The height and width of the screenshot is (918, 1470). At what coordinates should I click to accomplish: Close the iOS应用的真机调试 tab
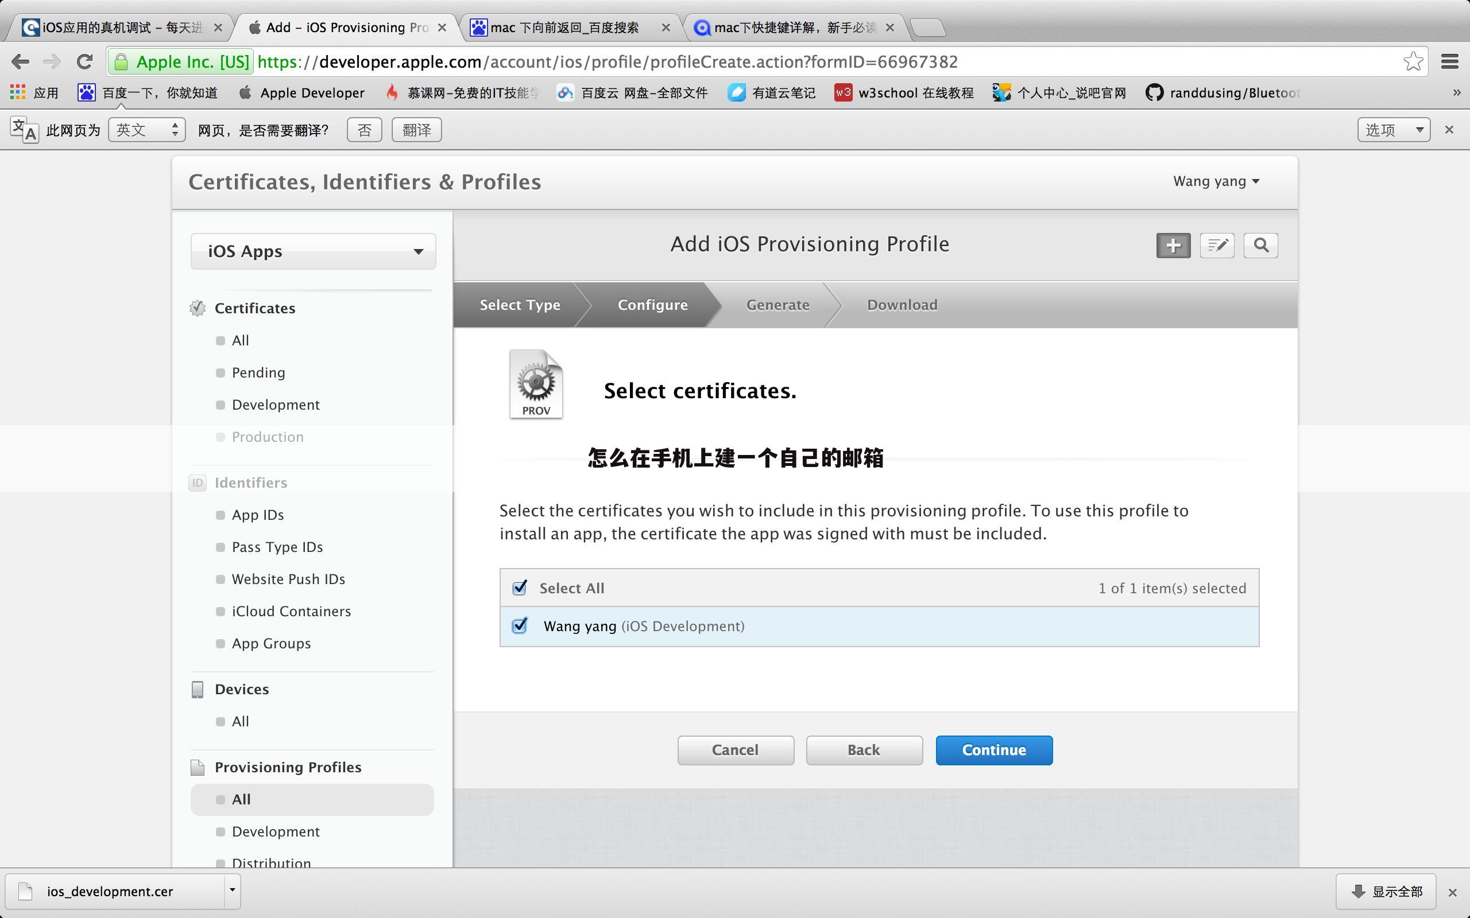(x=218, y=28)
